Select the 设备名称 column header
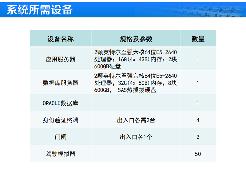 click(x=61, y=39)
